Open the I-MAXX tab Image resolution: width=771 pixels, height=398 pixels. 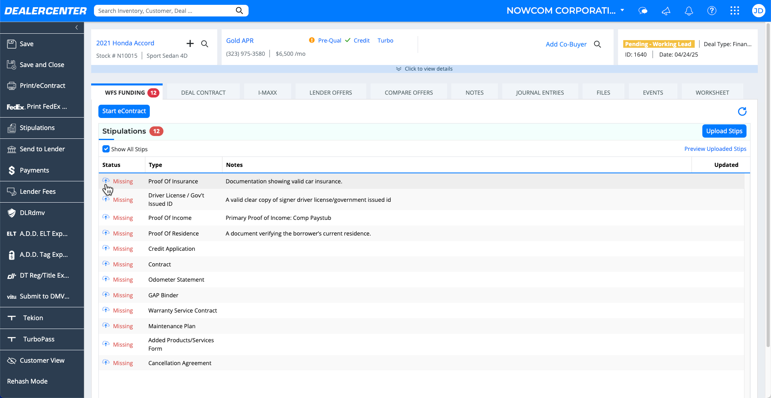(267, 93)
